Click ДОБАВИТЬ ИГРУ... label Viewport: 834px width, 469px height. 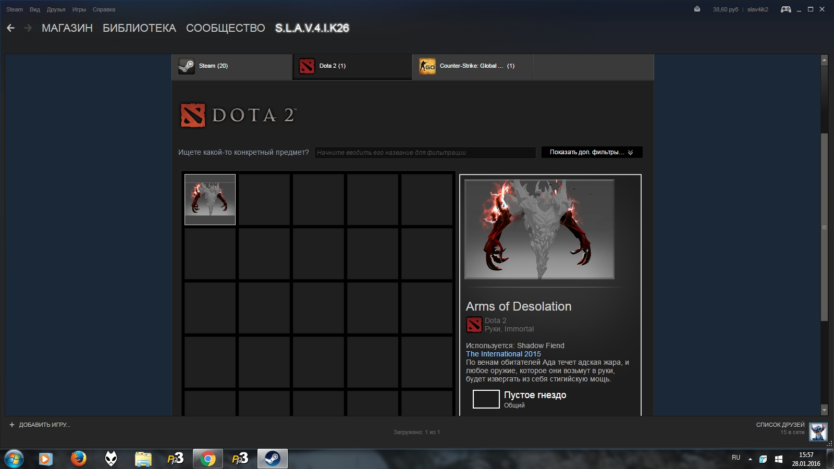point(45,425)
